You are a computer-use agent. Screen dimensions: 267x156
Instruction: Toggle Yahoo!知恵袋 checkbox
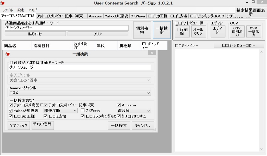coord(10,110)
